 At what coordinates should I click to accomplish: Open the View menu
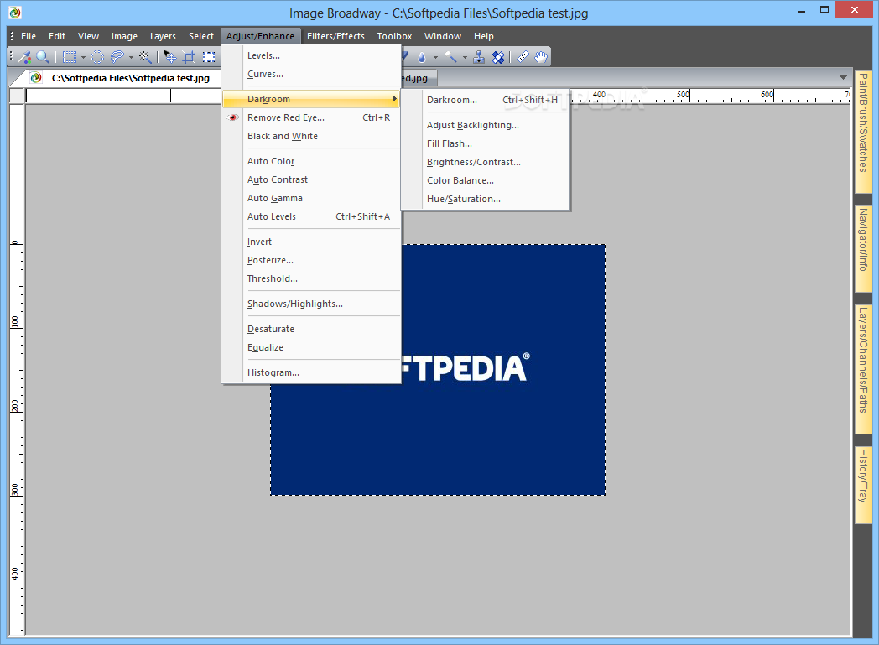[x=89, y=36]
